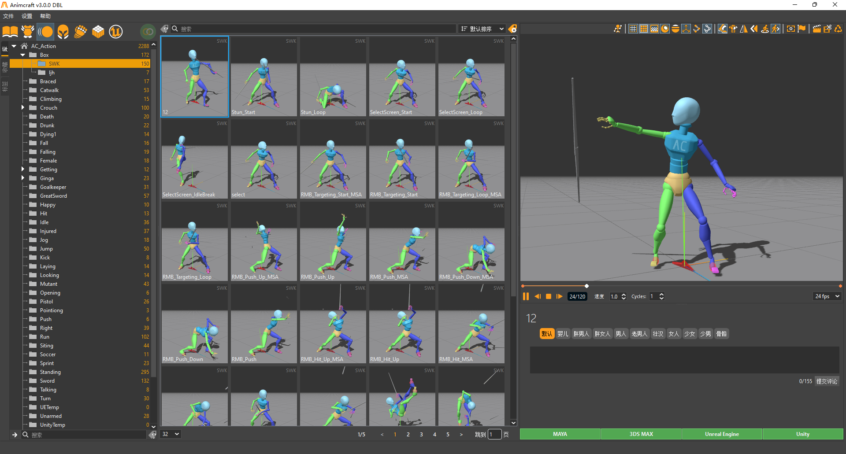The image size is (846, 454).
Task: Open the fist hand category icon
Action: 81,31
